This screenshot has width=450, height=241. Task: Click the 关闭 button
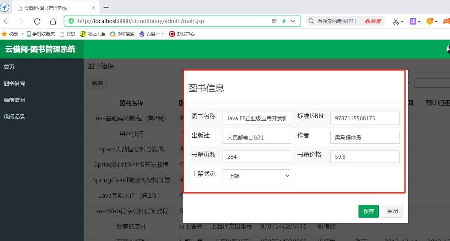tap(392, 211)
